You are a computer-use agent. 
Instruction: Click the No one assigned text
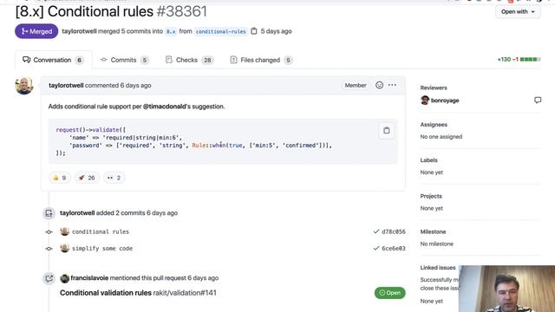point(441,137)
